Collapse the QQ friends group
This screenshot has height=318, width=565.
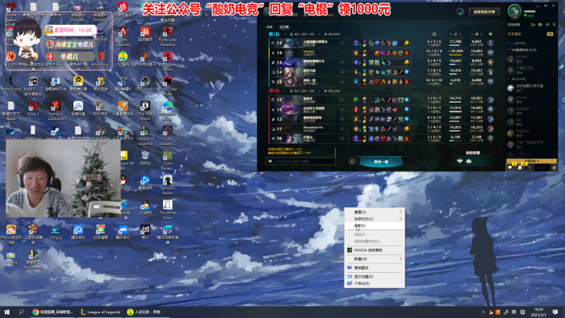pyautogui.click(x=509, y=49)
